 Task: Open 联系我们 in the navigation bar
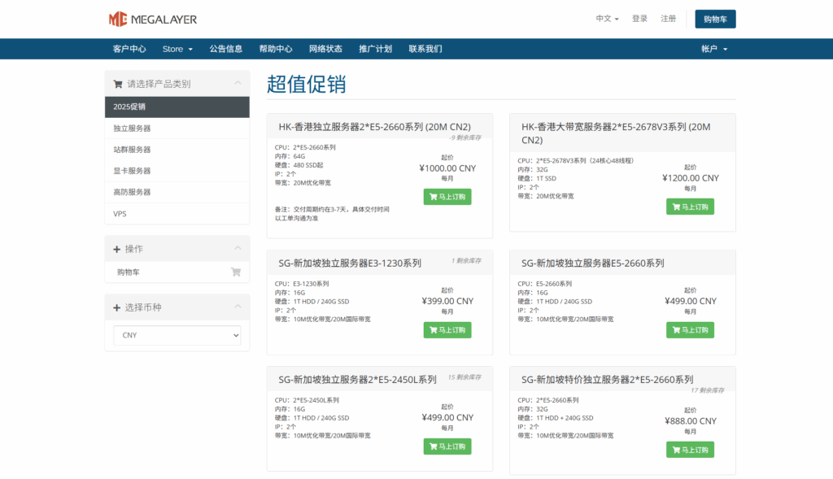tap(425, 49)
